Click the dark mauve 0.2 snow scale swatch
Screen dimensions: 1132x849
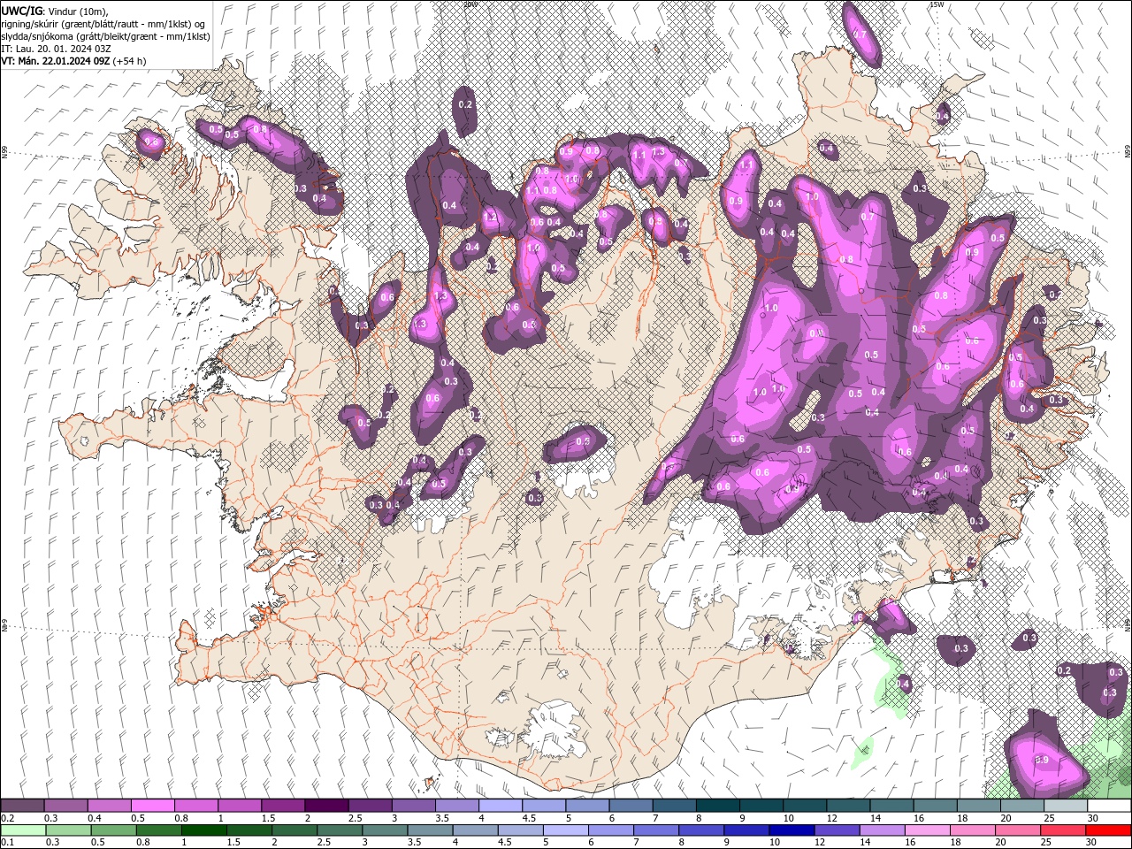click(23, 806)
